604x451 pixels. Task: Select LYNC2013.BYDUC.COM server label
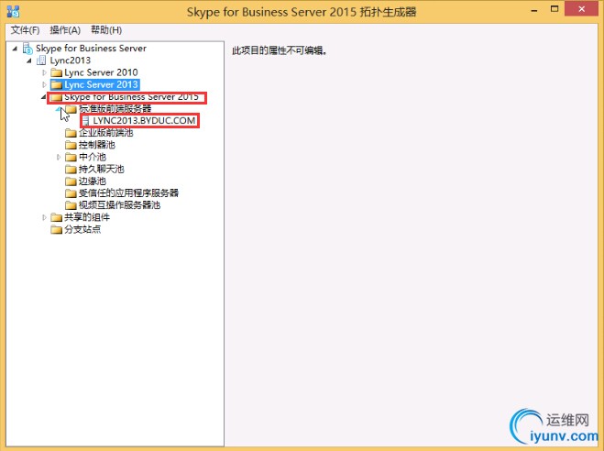(x=144, y=121)
